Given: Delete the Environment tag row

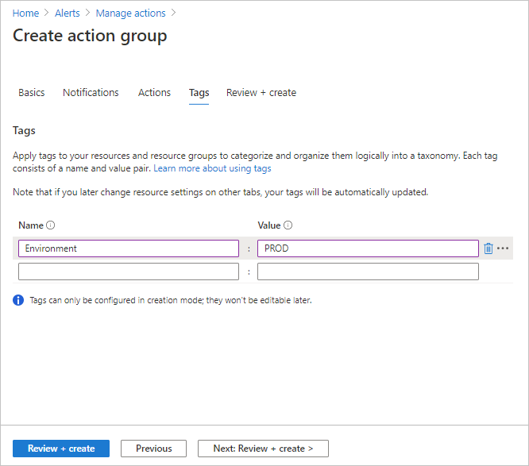Looking at the screenshot, I should (x=488, y=248).
